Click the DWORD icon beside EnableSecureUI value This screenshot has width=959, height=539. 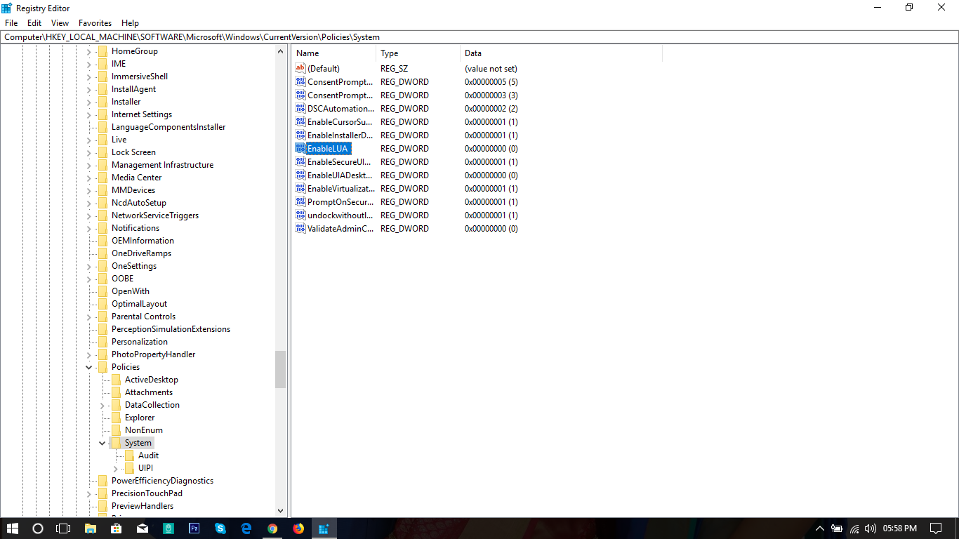coord(300,162)
